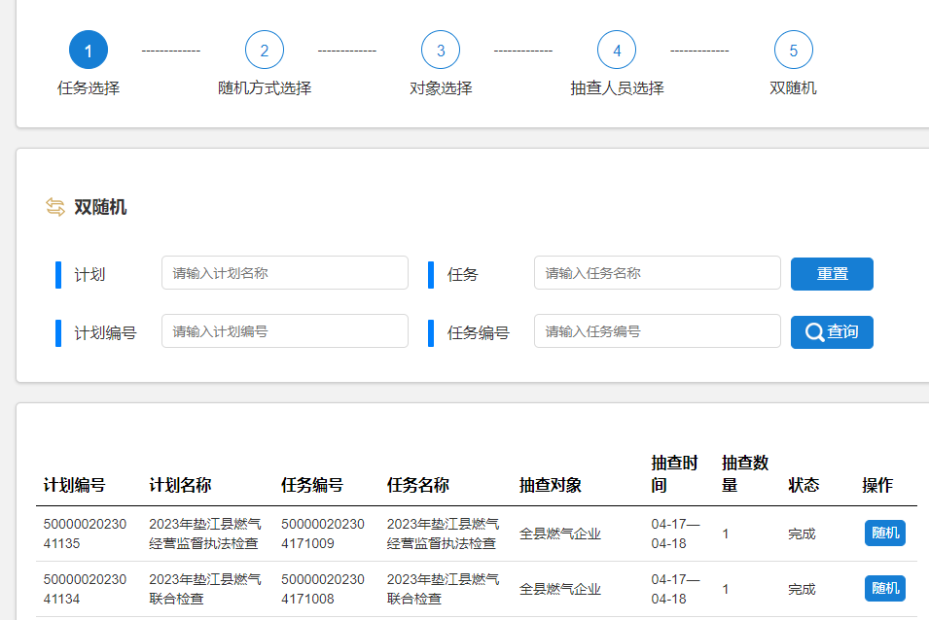Click 全县燃气企业 in the 41134 row
The height and width of the screenshot is (620, 929).
560,589
